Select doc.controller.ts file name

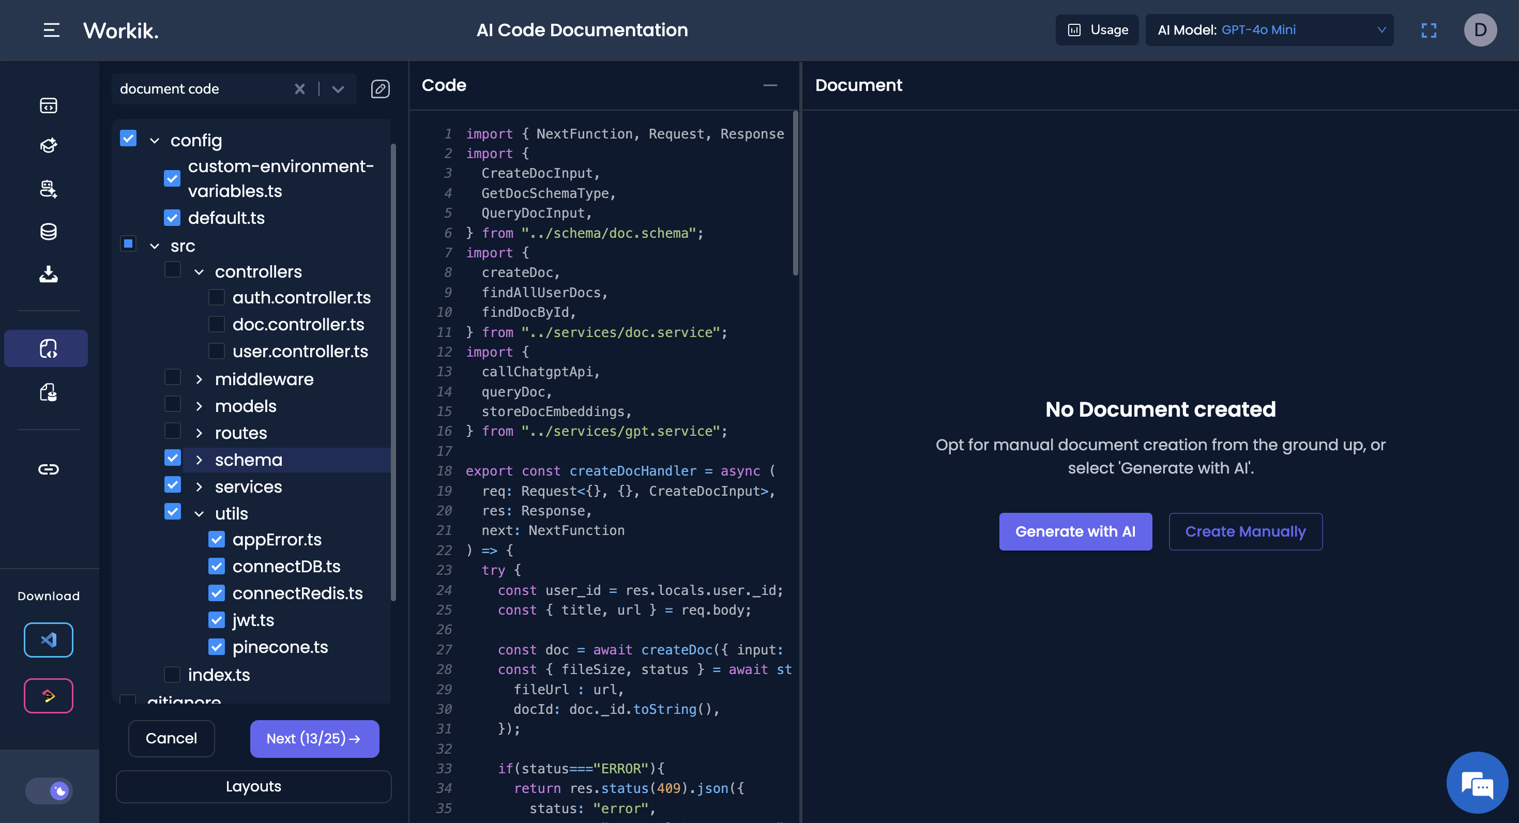point(298,324)
